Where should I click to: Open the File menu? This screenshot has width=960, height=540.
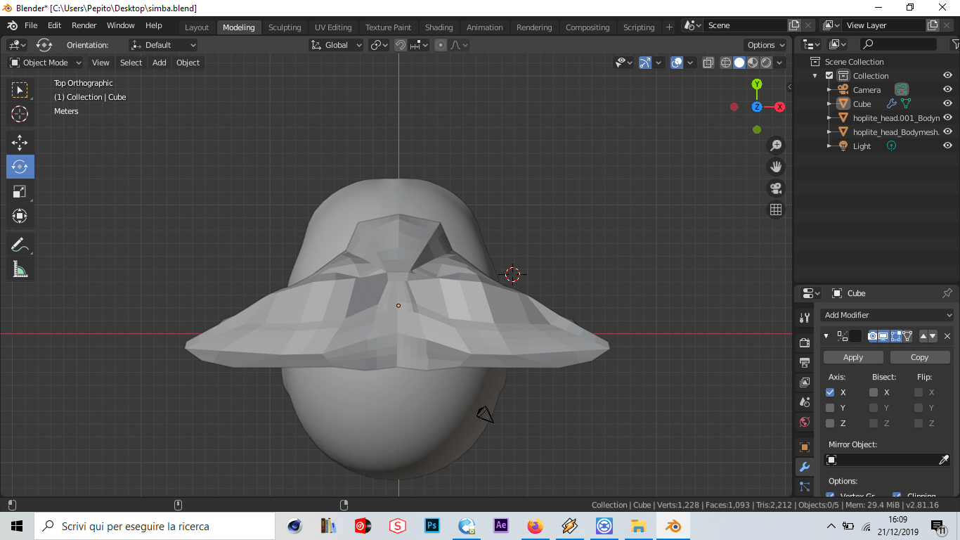[x=31, y=25]
